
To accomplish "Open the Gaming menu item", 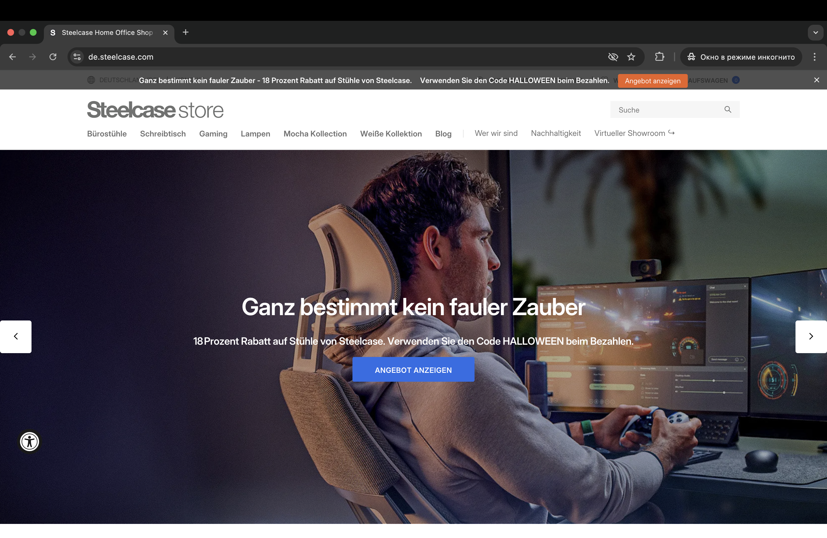I will [x=213, y=134].
